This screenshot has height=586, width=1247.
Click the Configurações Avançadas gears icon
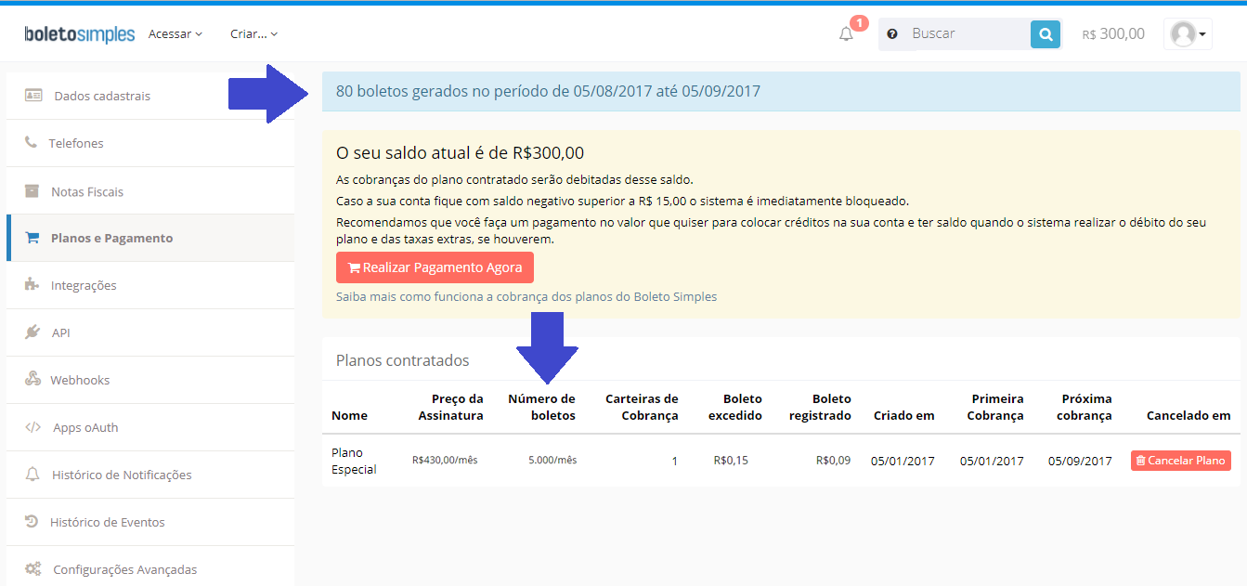pyautogui.click(x=33, y=568)
